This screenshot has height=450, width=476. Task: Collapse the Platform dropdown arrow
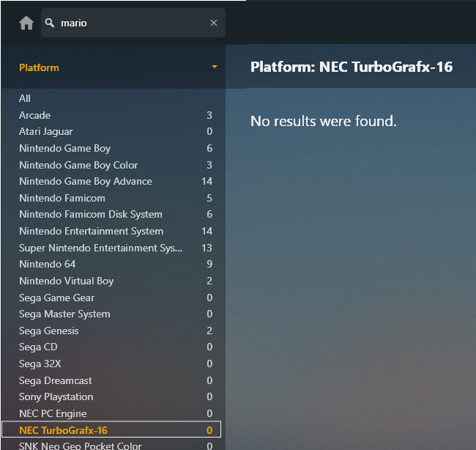click(x=215, y=67)
